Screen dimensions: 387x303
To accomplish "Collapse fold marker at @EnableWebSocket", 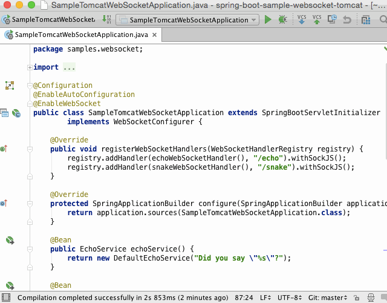I will [30, 104].
